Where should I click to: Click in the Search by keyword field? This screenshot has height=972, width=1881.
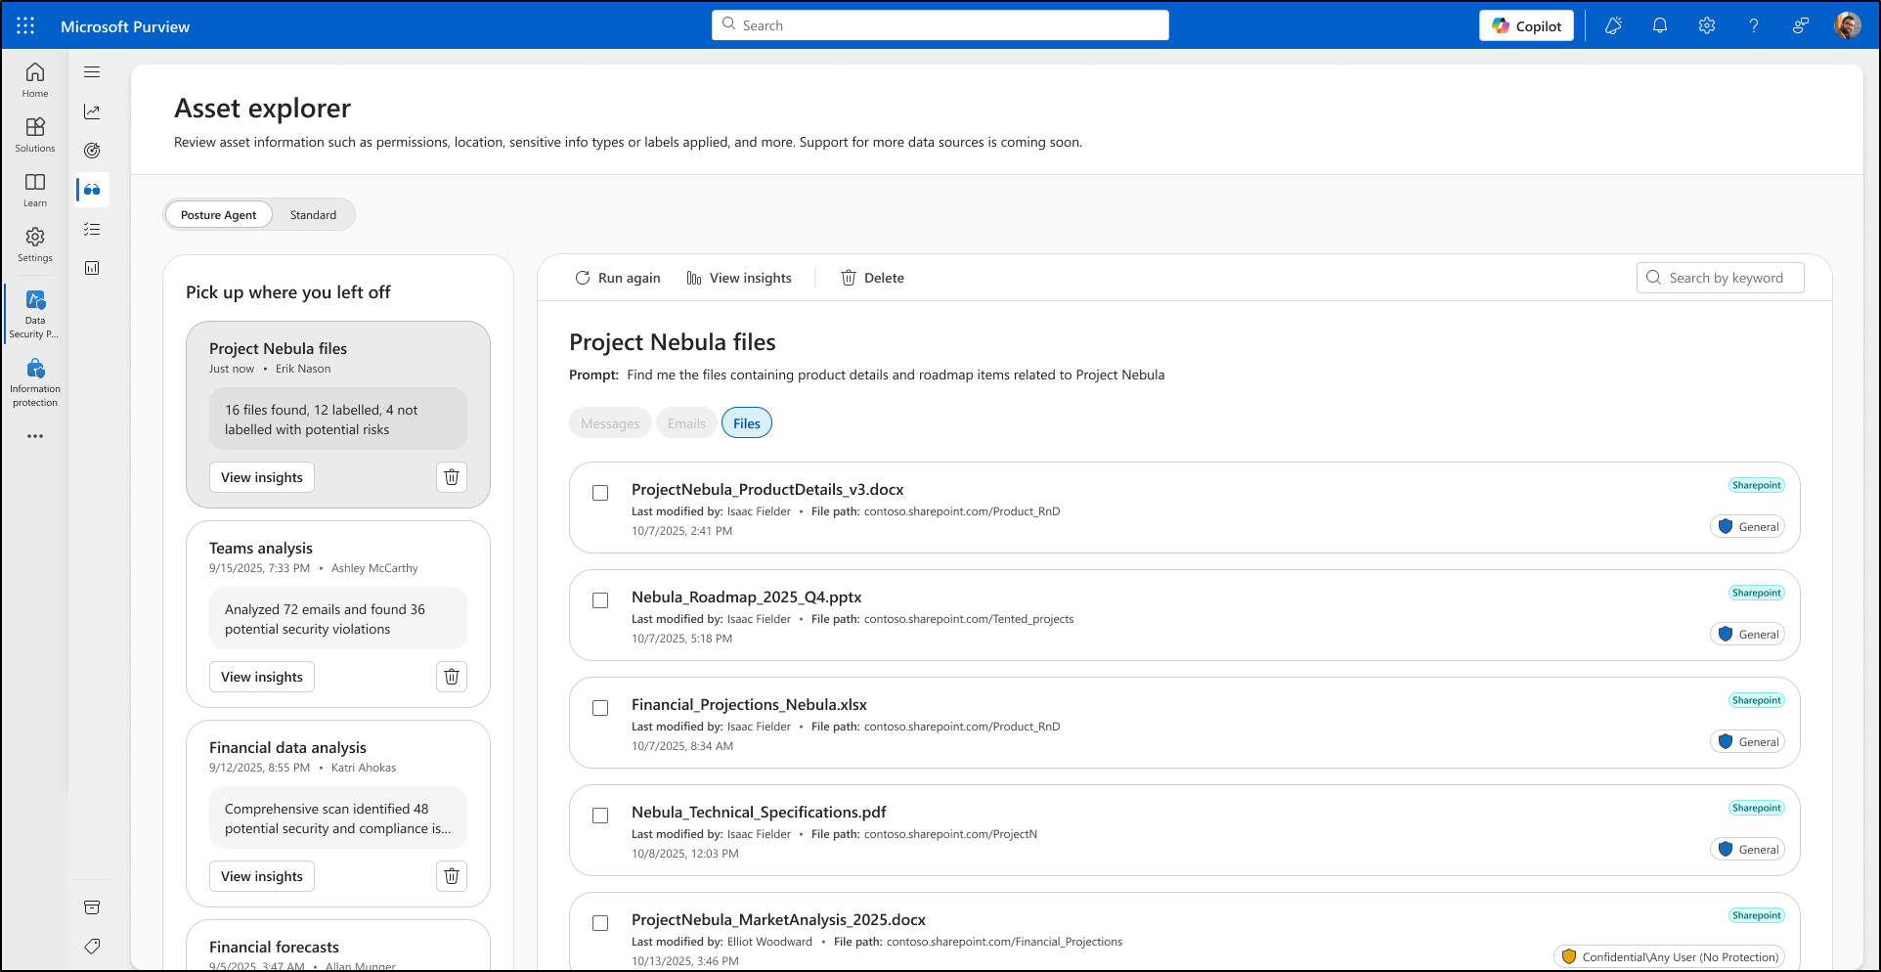point(1726,278)
